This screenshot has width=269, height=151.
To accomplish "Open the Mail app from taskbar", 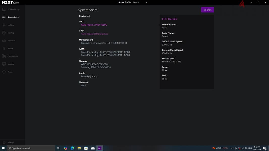I will pos(93,148).
